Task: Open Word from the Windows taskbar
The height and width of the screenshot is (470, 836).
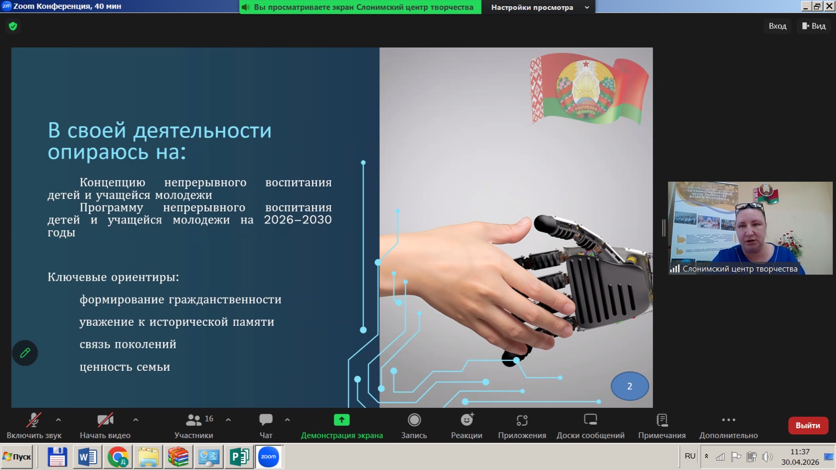Action: click(x=87, y=457)
